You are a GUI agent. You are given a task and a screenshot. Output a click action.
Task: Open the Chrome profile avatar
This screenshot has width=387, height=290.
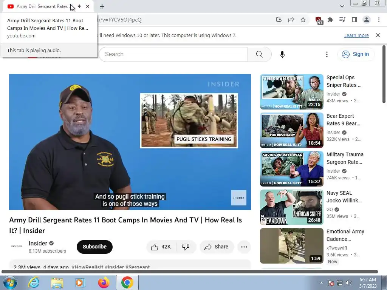(367, 20)
